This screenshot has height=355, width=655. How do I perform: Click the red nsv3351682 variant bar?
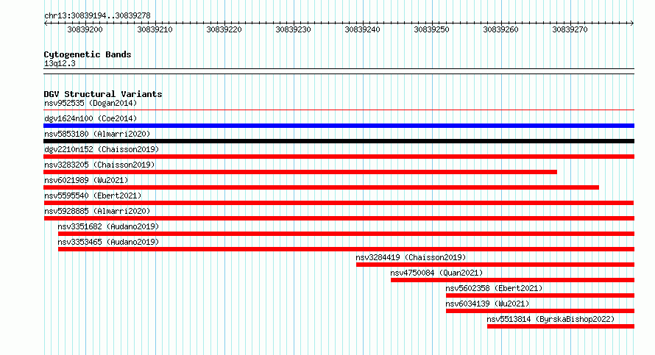click(347, 234)
